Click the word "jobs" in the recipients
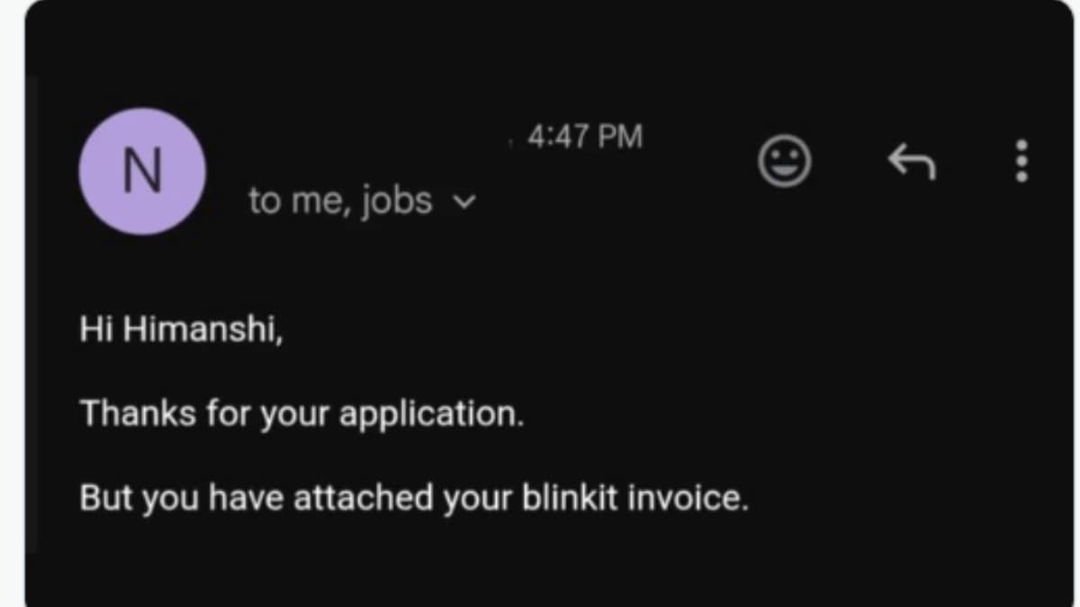Viewport: 1080px width, 607px height. tap(397, 201)
